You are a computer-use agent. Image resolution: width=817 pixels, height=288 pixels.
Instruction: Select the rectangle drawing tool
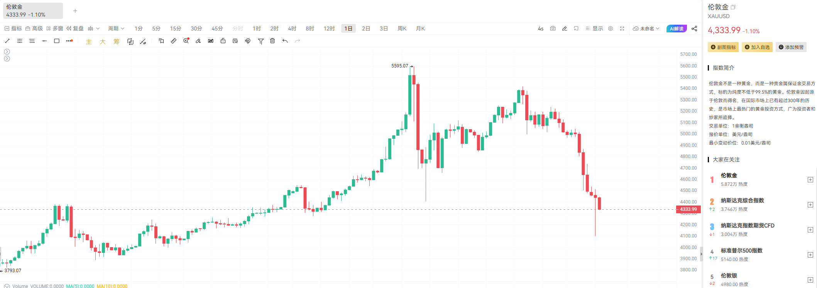(57, 41)
